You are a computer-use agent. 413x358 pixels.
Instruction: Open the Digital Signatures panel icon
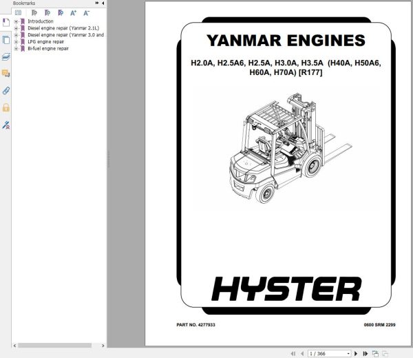(6, 125)
